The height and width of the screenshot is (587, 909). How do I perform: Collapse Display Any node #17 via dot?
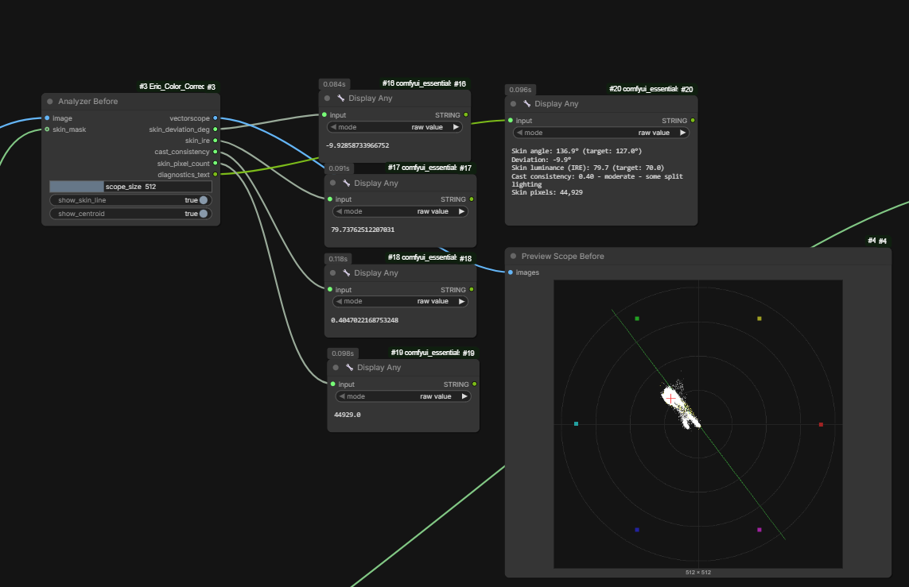click(332, 183)
